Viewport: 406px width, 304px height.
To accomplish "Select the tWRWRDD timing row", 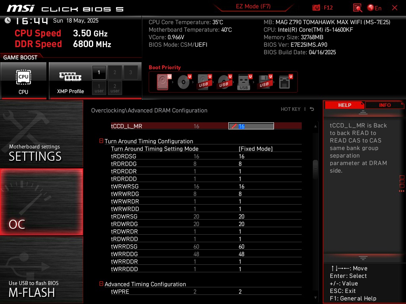I will [x=206, y=209].
